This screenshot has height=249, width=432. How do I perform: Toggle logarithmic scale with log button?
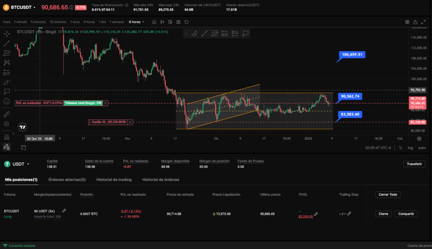(410, 148)
